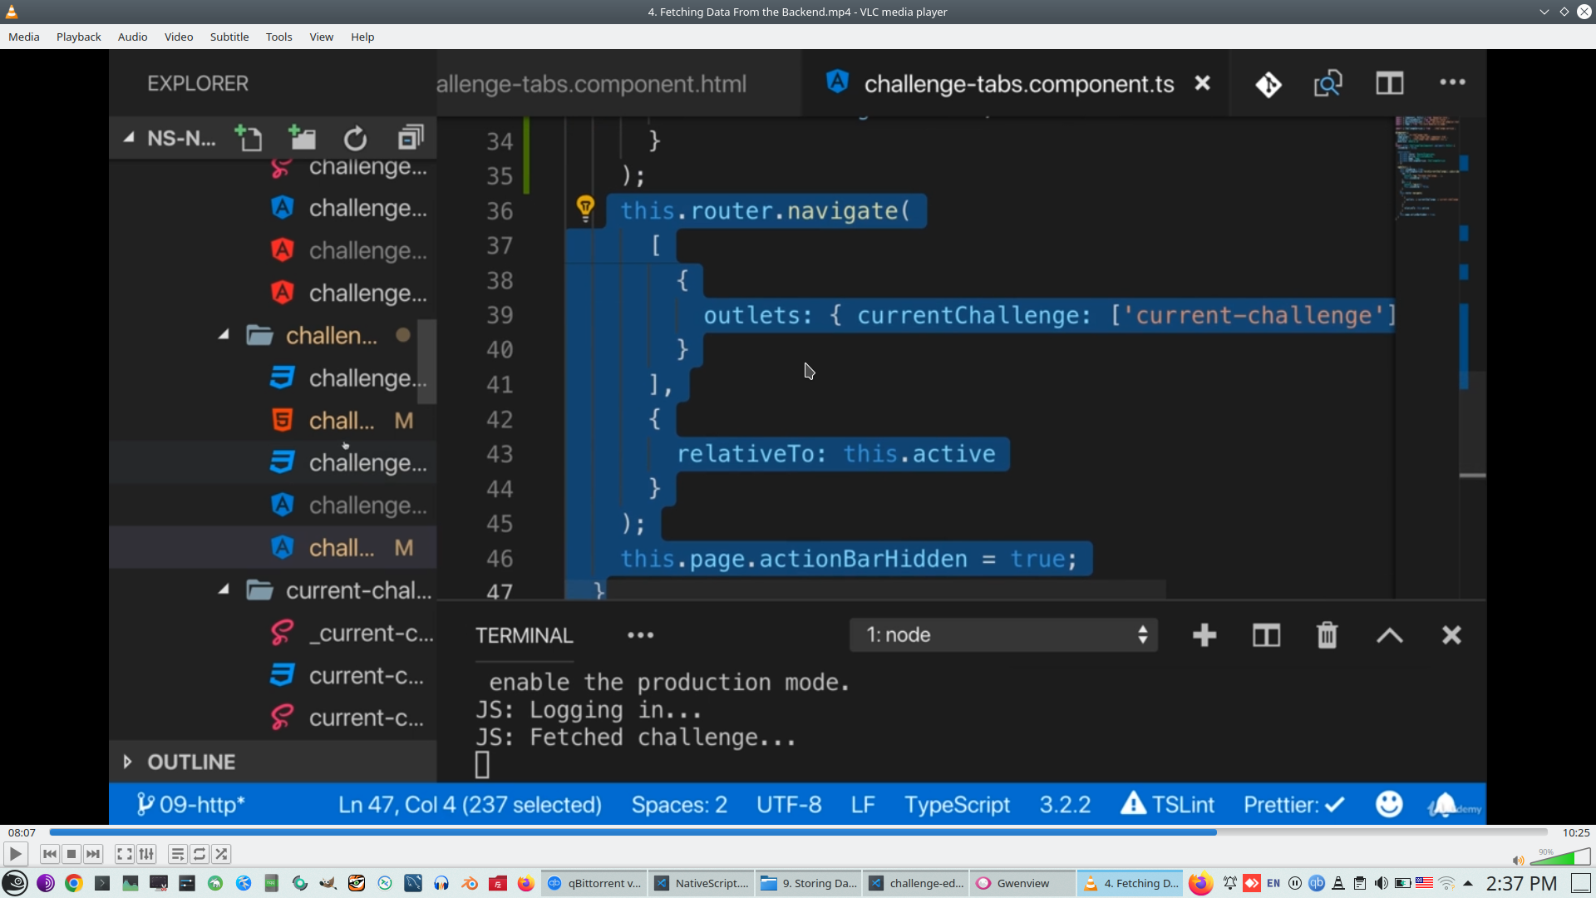The height and width of the screenshot is (898, 1596).
Task: Click the total time label 10:25
Action: (x=1575, y=832)
